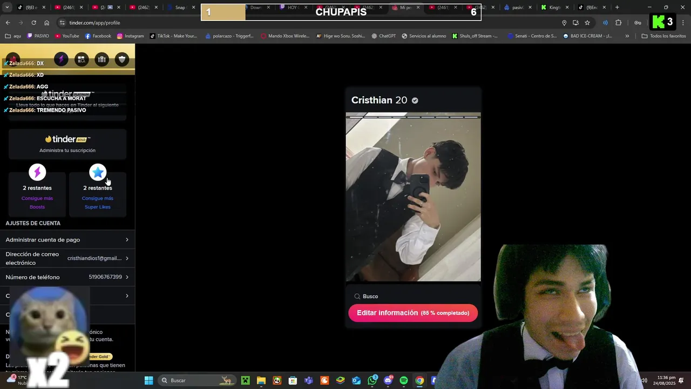
Task: Open the safety shield icon in Tinder header
Action: 123,59
